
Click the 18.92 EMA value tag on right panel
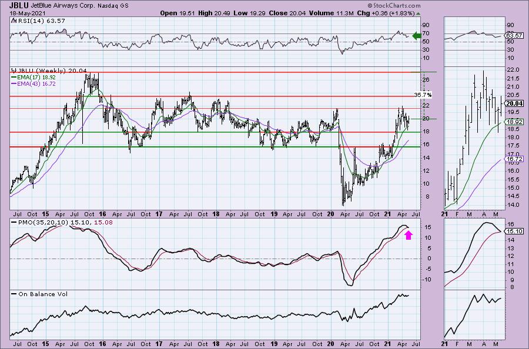pos(514,122)
